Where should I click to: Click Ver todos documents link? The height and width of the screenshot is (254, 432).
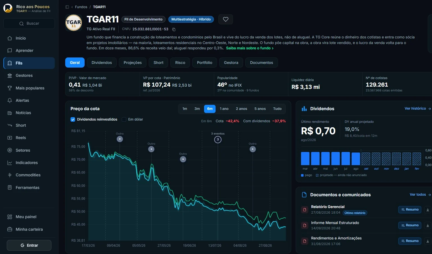coord(420,195)
